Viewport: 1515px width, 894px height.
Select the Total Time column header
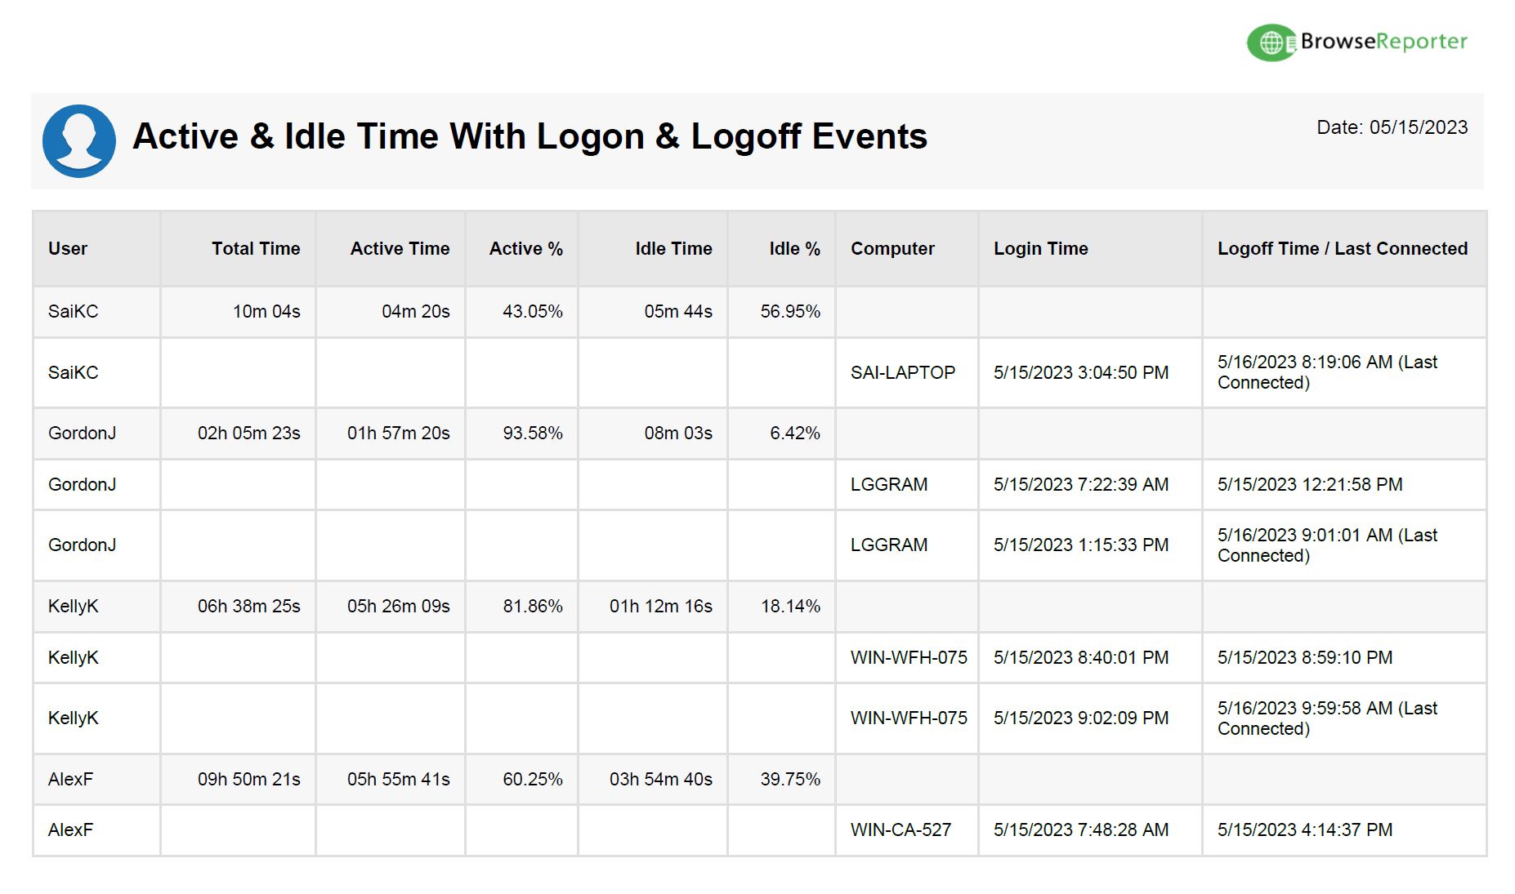tap(256, 248)
